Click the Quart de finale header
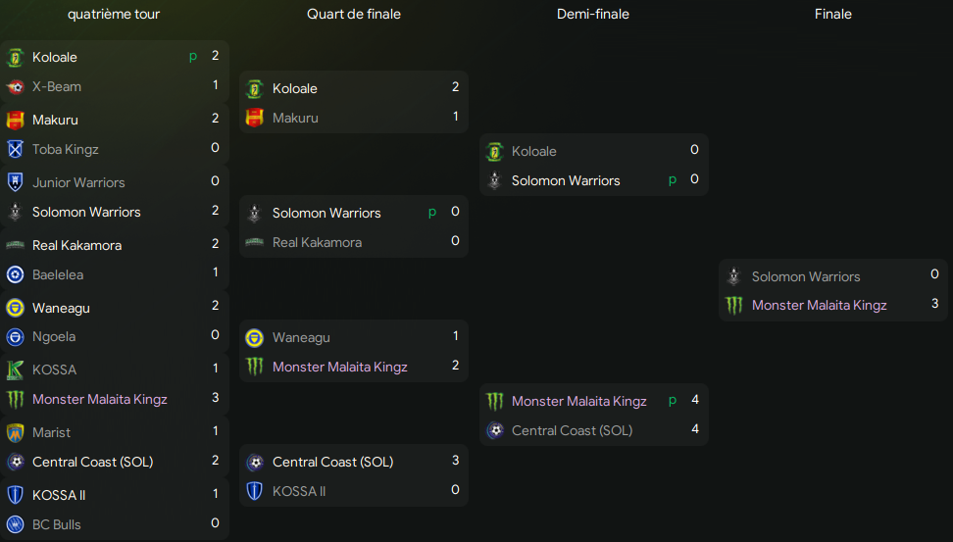 354,14
